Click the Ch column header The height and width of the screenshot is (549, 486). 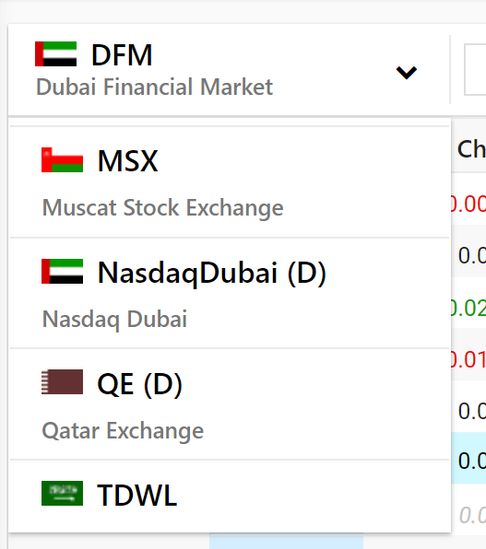coord(471,149)
